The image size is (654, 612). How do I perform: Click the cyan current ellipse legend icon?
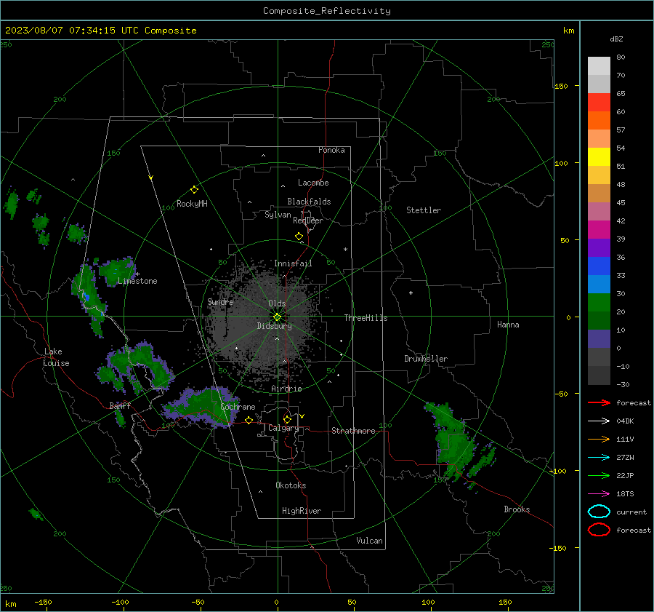point(599,512)
